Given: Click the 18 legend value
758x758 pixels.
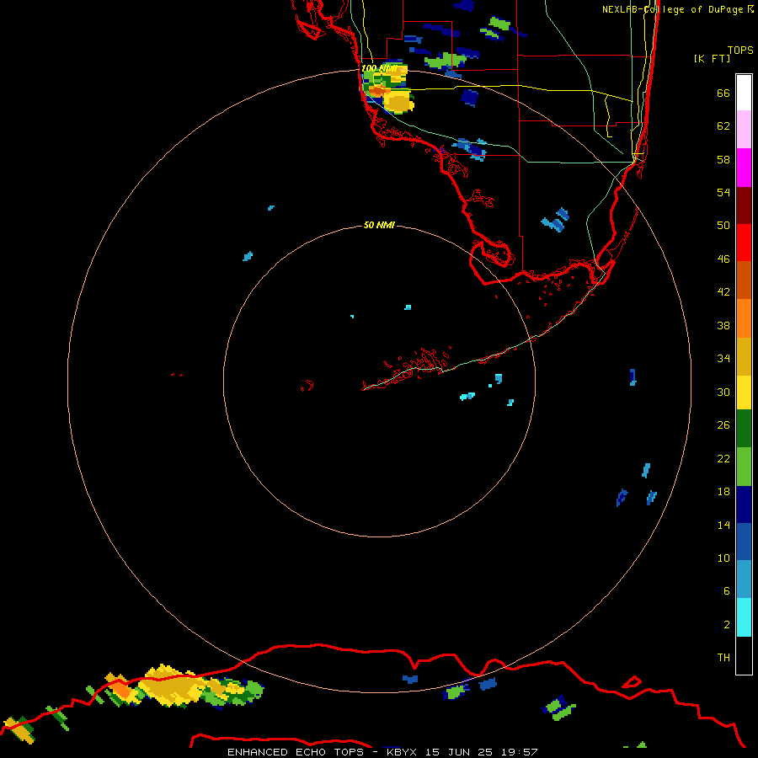Looking at the screenshot, I should point(723,492).
